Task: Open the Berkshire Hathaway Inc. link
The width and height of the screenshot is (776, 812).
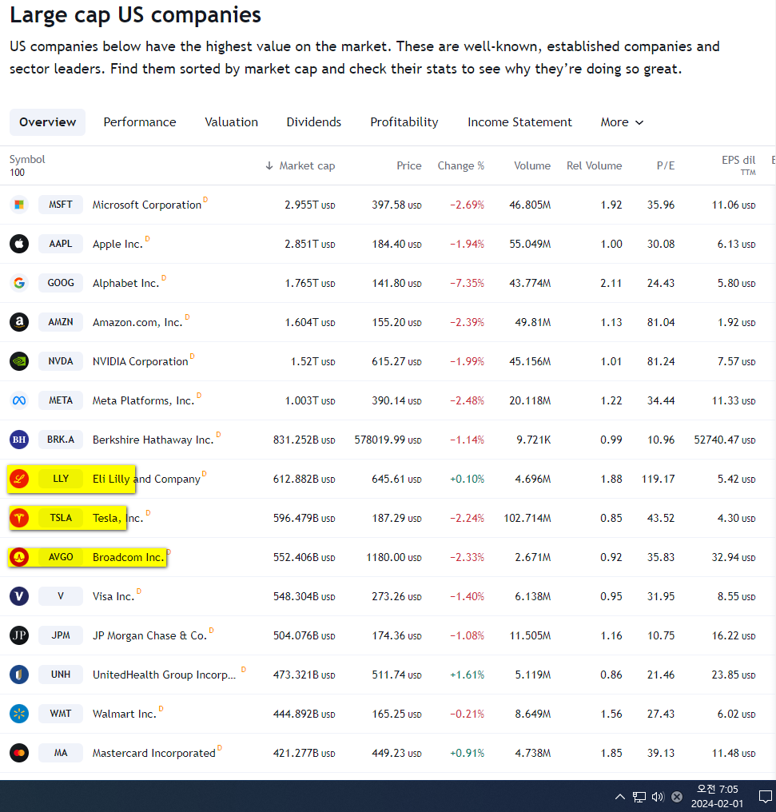Action: point(153,440)
